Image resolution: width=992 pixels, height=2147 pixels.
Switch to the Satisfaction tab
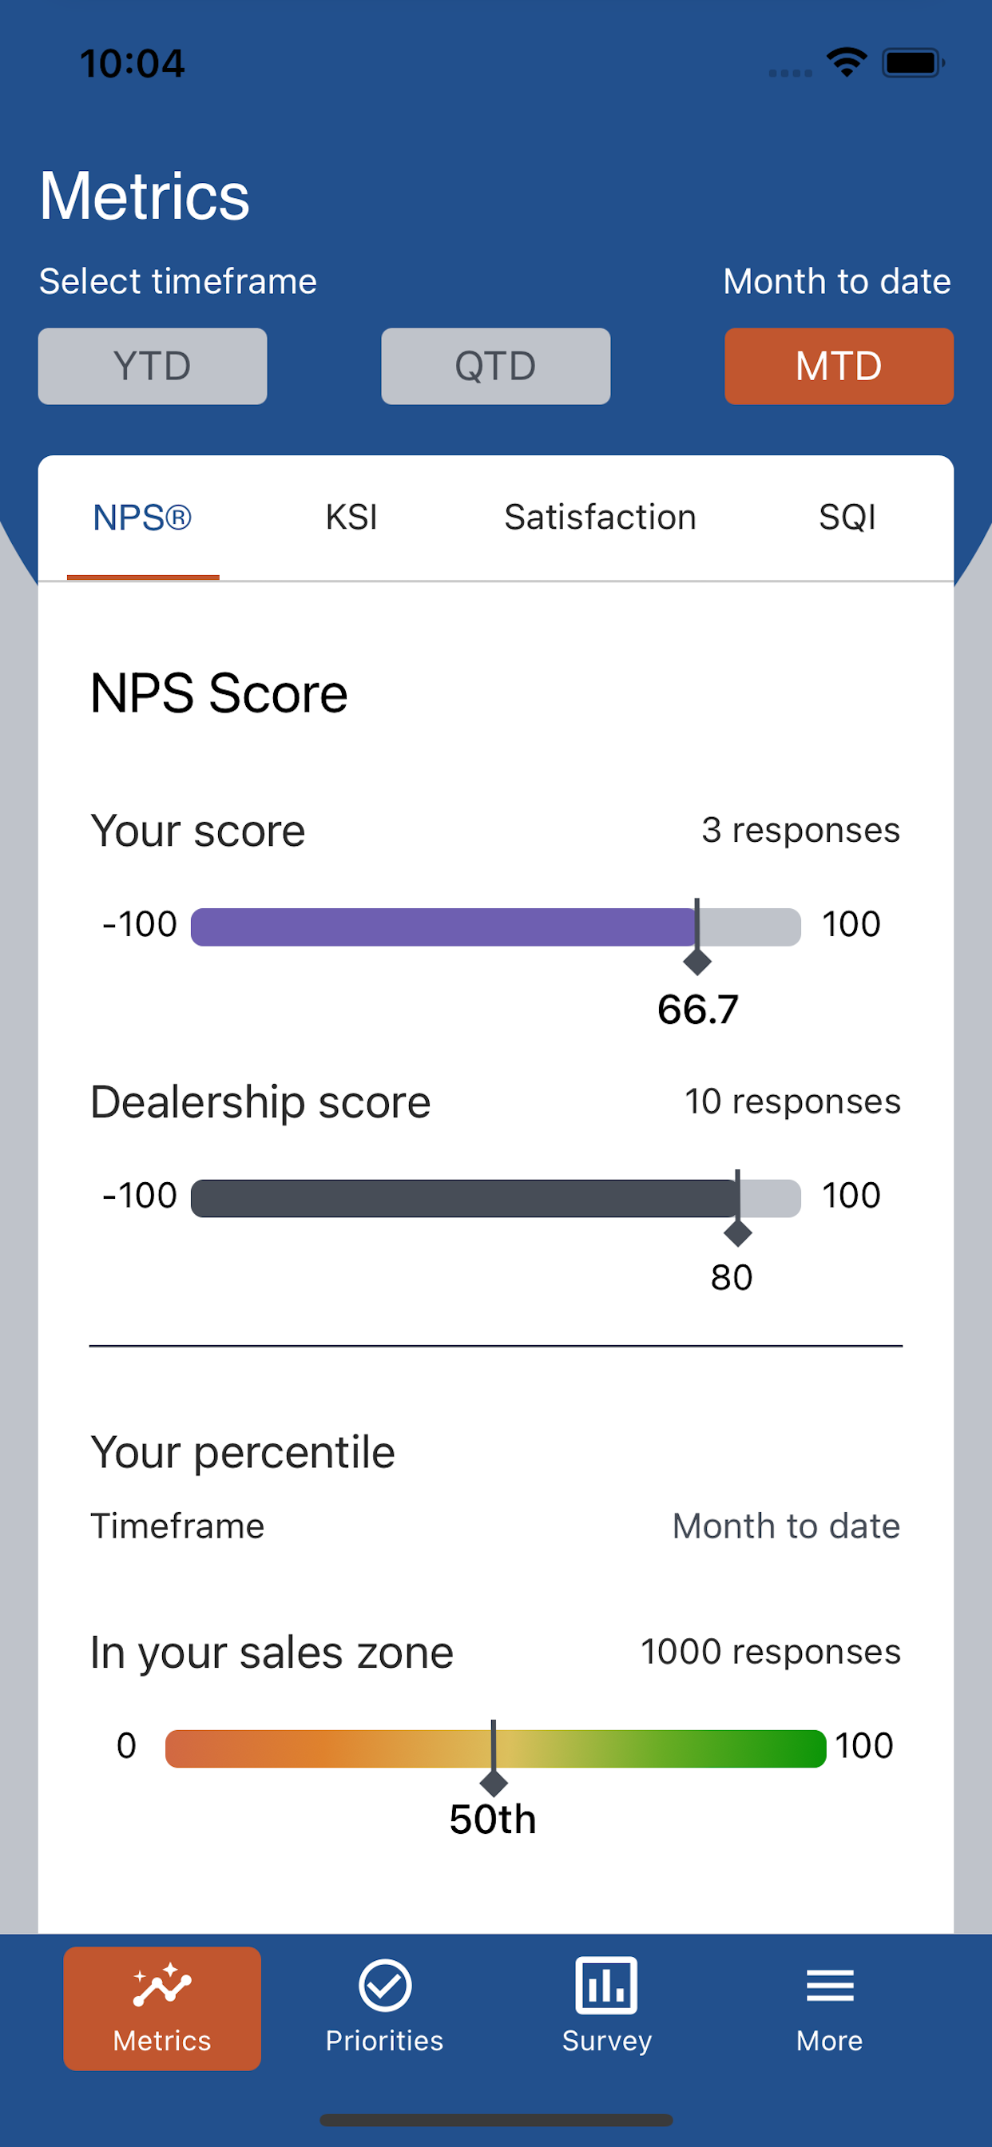coord(600,518)
